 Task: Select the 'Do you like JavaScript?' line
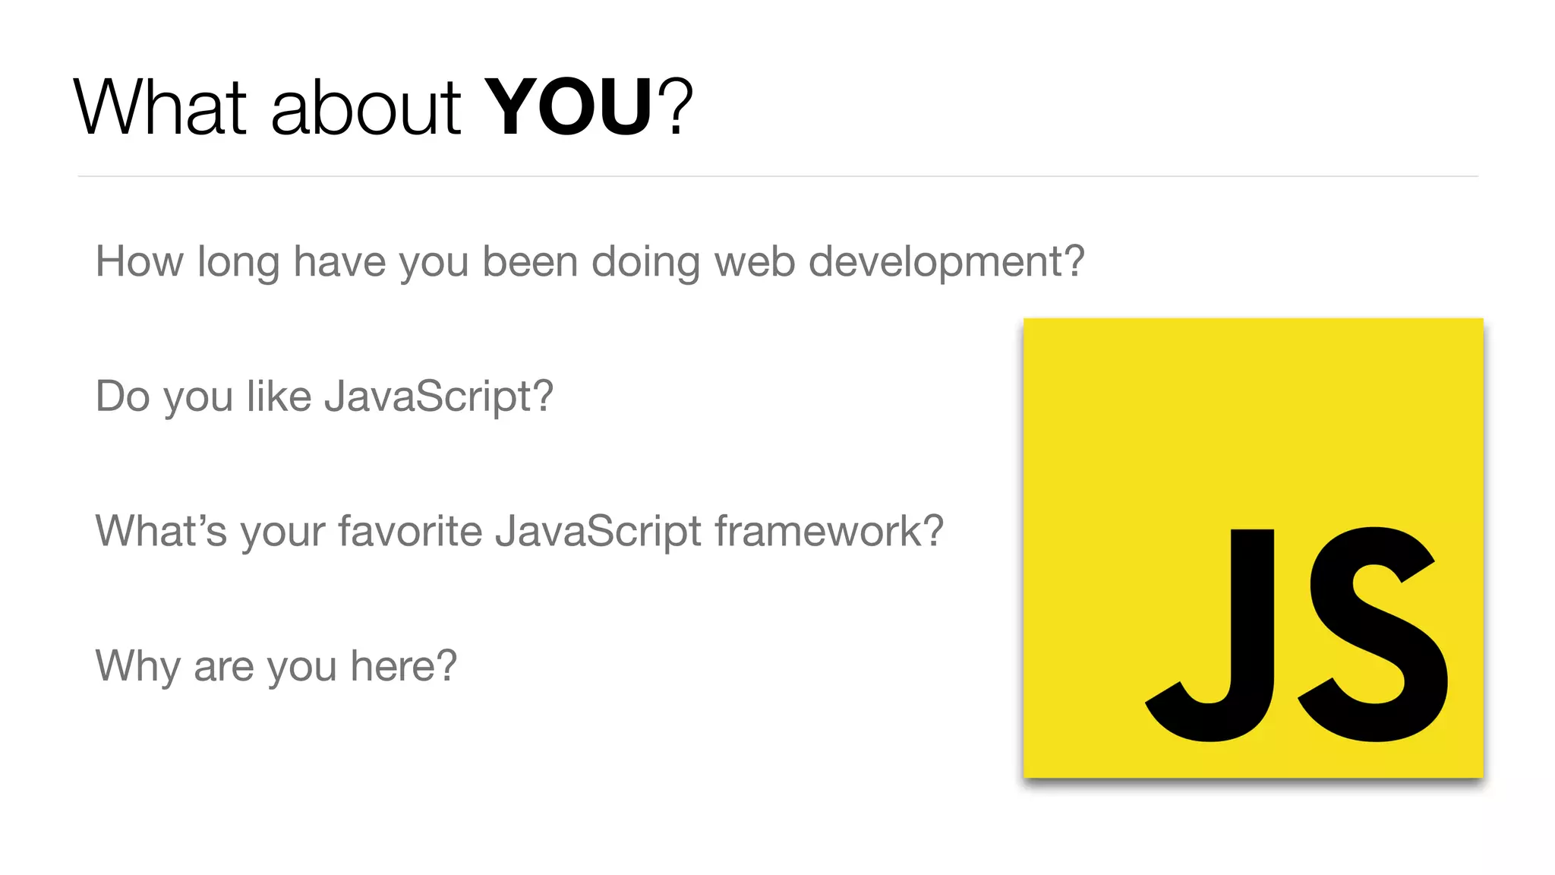tap(324, 396)
